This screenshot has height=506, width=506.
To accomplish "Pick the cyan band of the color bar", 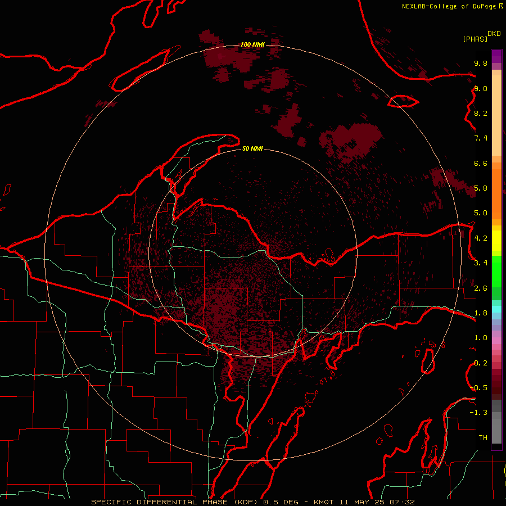I will click(x=496, y=309).
